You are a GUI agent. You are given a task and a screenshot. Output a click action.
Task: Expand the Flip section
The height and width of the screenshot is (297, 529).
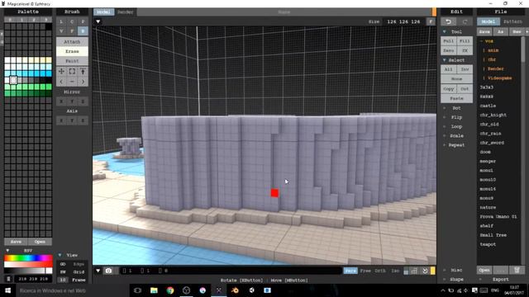click(x=445, y=117)
